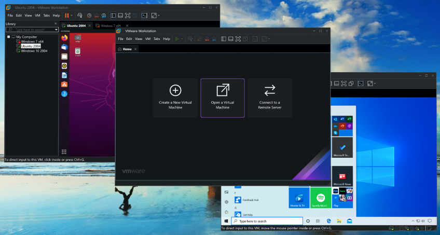Screen dimensions: 440x235
Task: Open stretch guest dropdown arrow in Ubuntu 2004 window
Action: (159, 16)
